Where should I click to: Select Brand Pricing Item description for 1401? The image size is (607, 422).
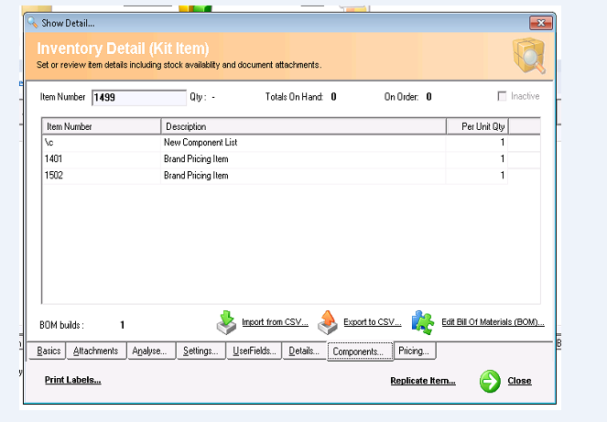point(196,159)
